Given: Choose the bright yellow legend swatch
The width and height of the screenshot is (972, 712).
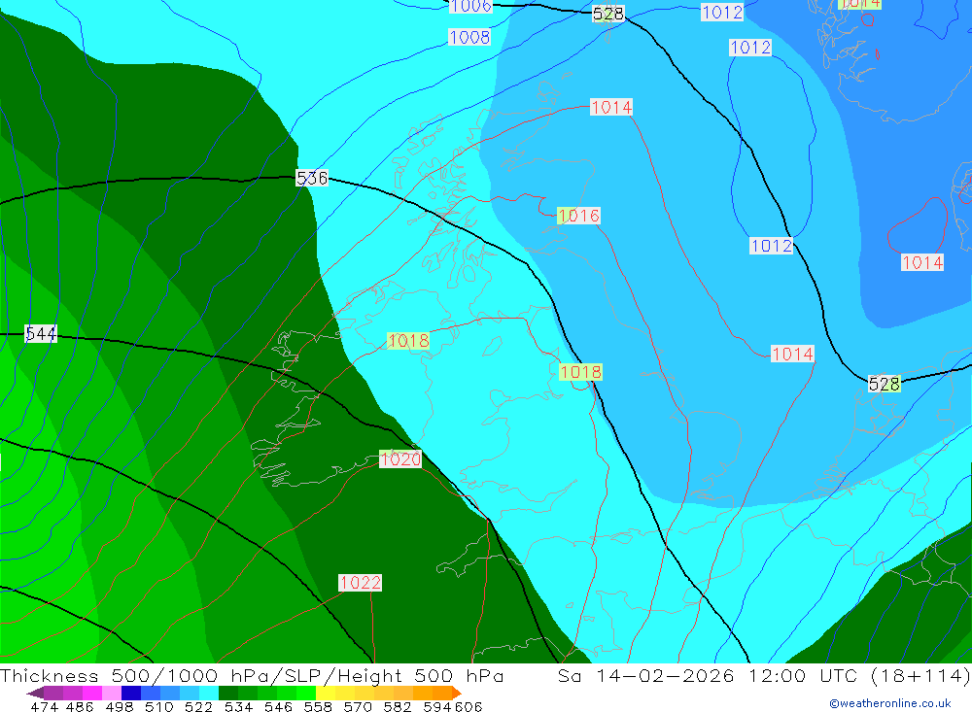Looking at the screenshot, I should tap(326, 693).
